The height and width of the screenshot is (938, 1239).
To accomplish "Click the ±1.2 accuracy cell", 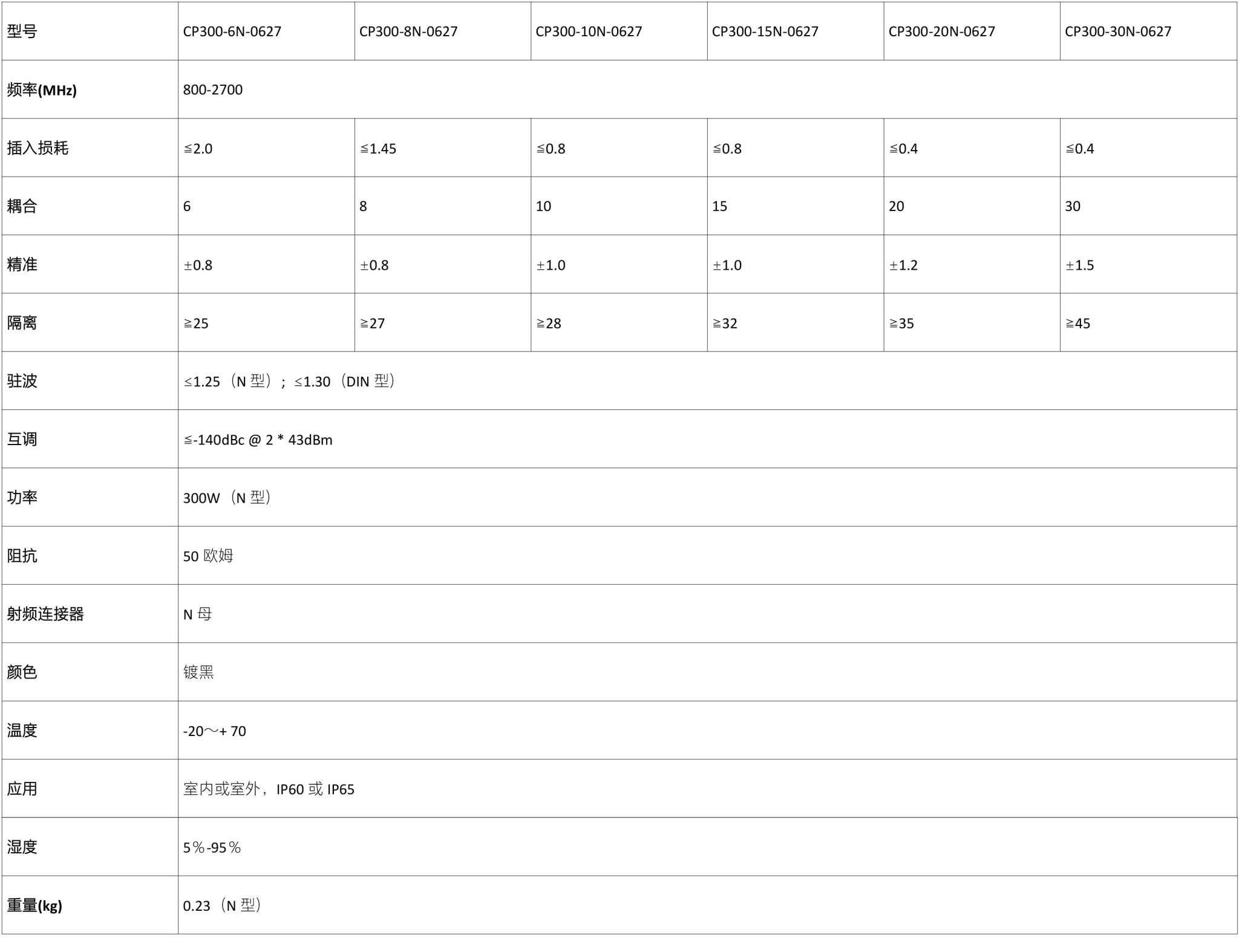I will tap(972, 264).
